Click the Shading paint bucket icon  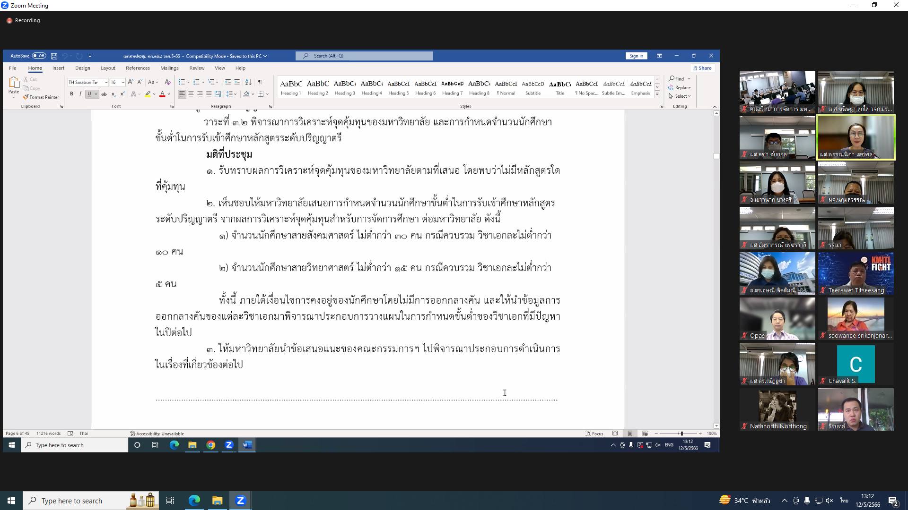tap(246, 94)
